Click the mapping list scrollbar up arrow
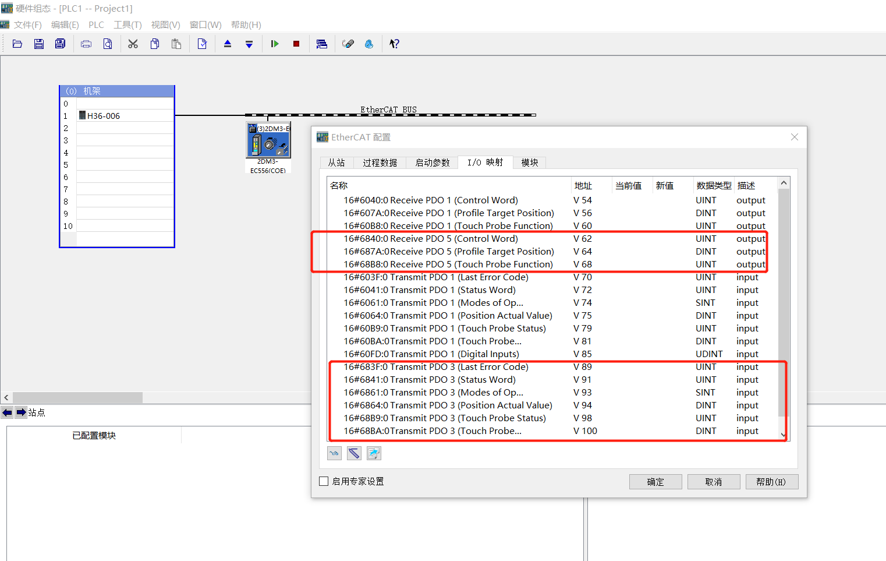886x561 pixels. 784,182
